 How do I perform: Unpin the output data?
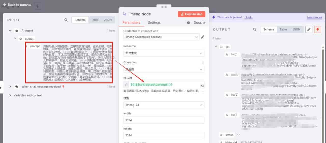(248, 17)
